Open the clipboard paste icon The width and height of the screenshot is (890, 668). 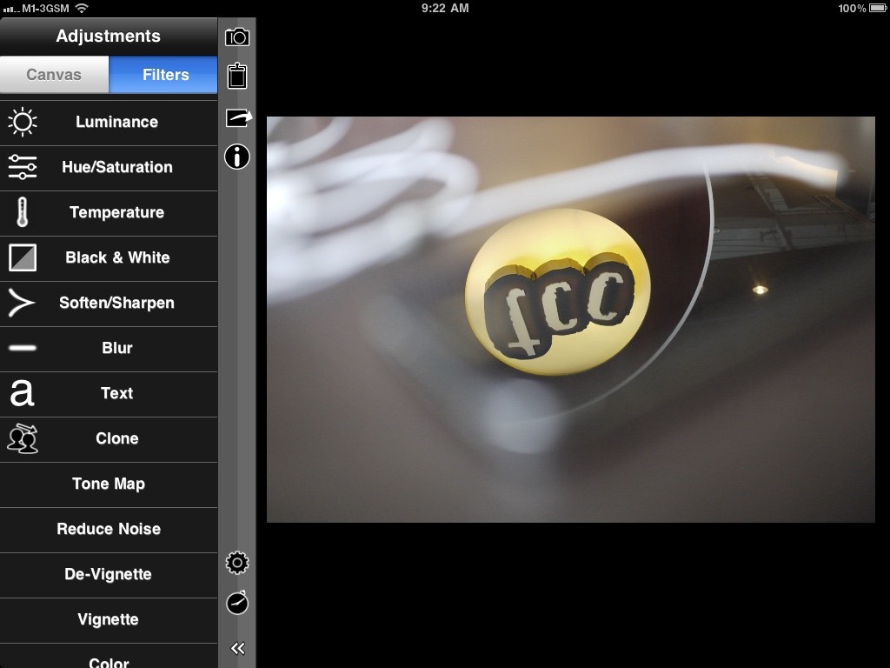point(237,77)
